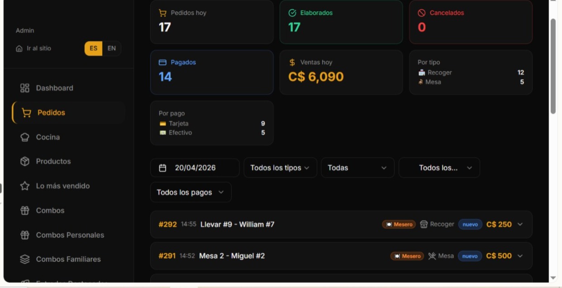Open the Todos los pagos filter

pyautogui.click(x=191, y=192)
